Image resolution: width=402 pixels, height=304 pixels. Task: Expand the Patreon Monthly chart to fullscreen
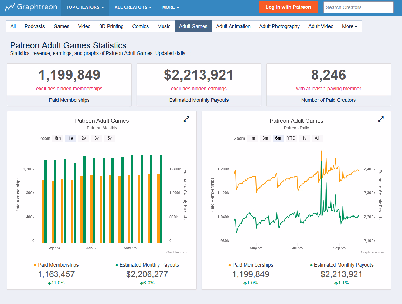coord(186,119)
